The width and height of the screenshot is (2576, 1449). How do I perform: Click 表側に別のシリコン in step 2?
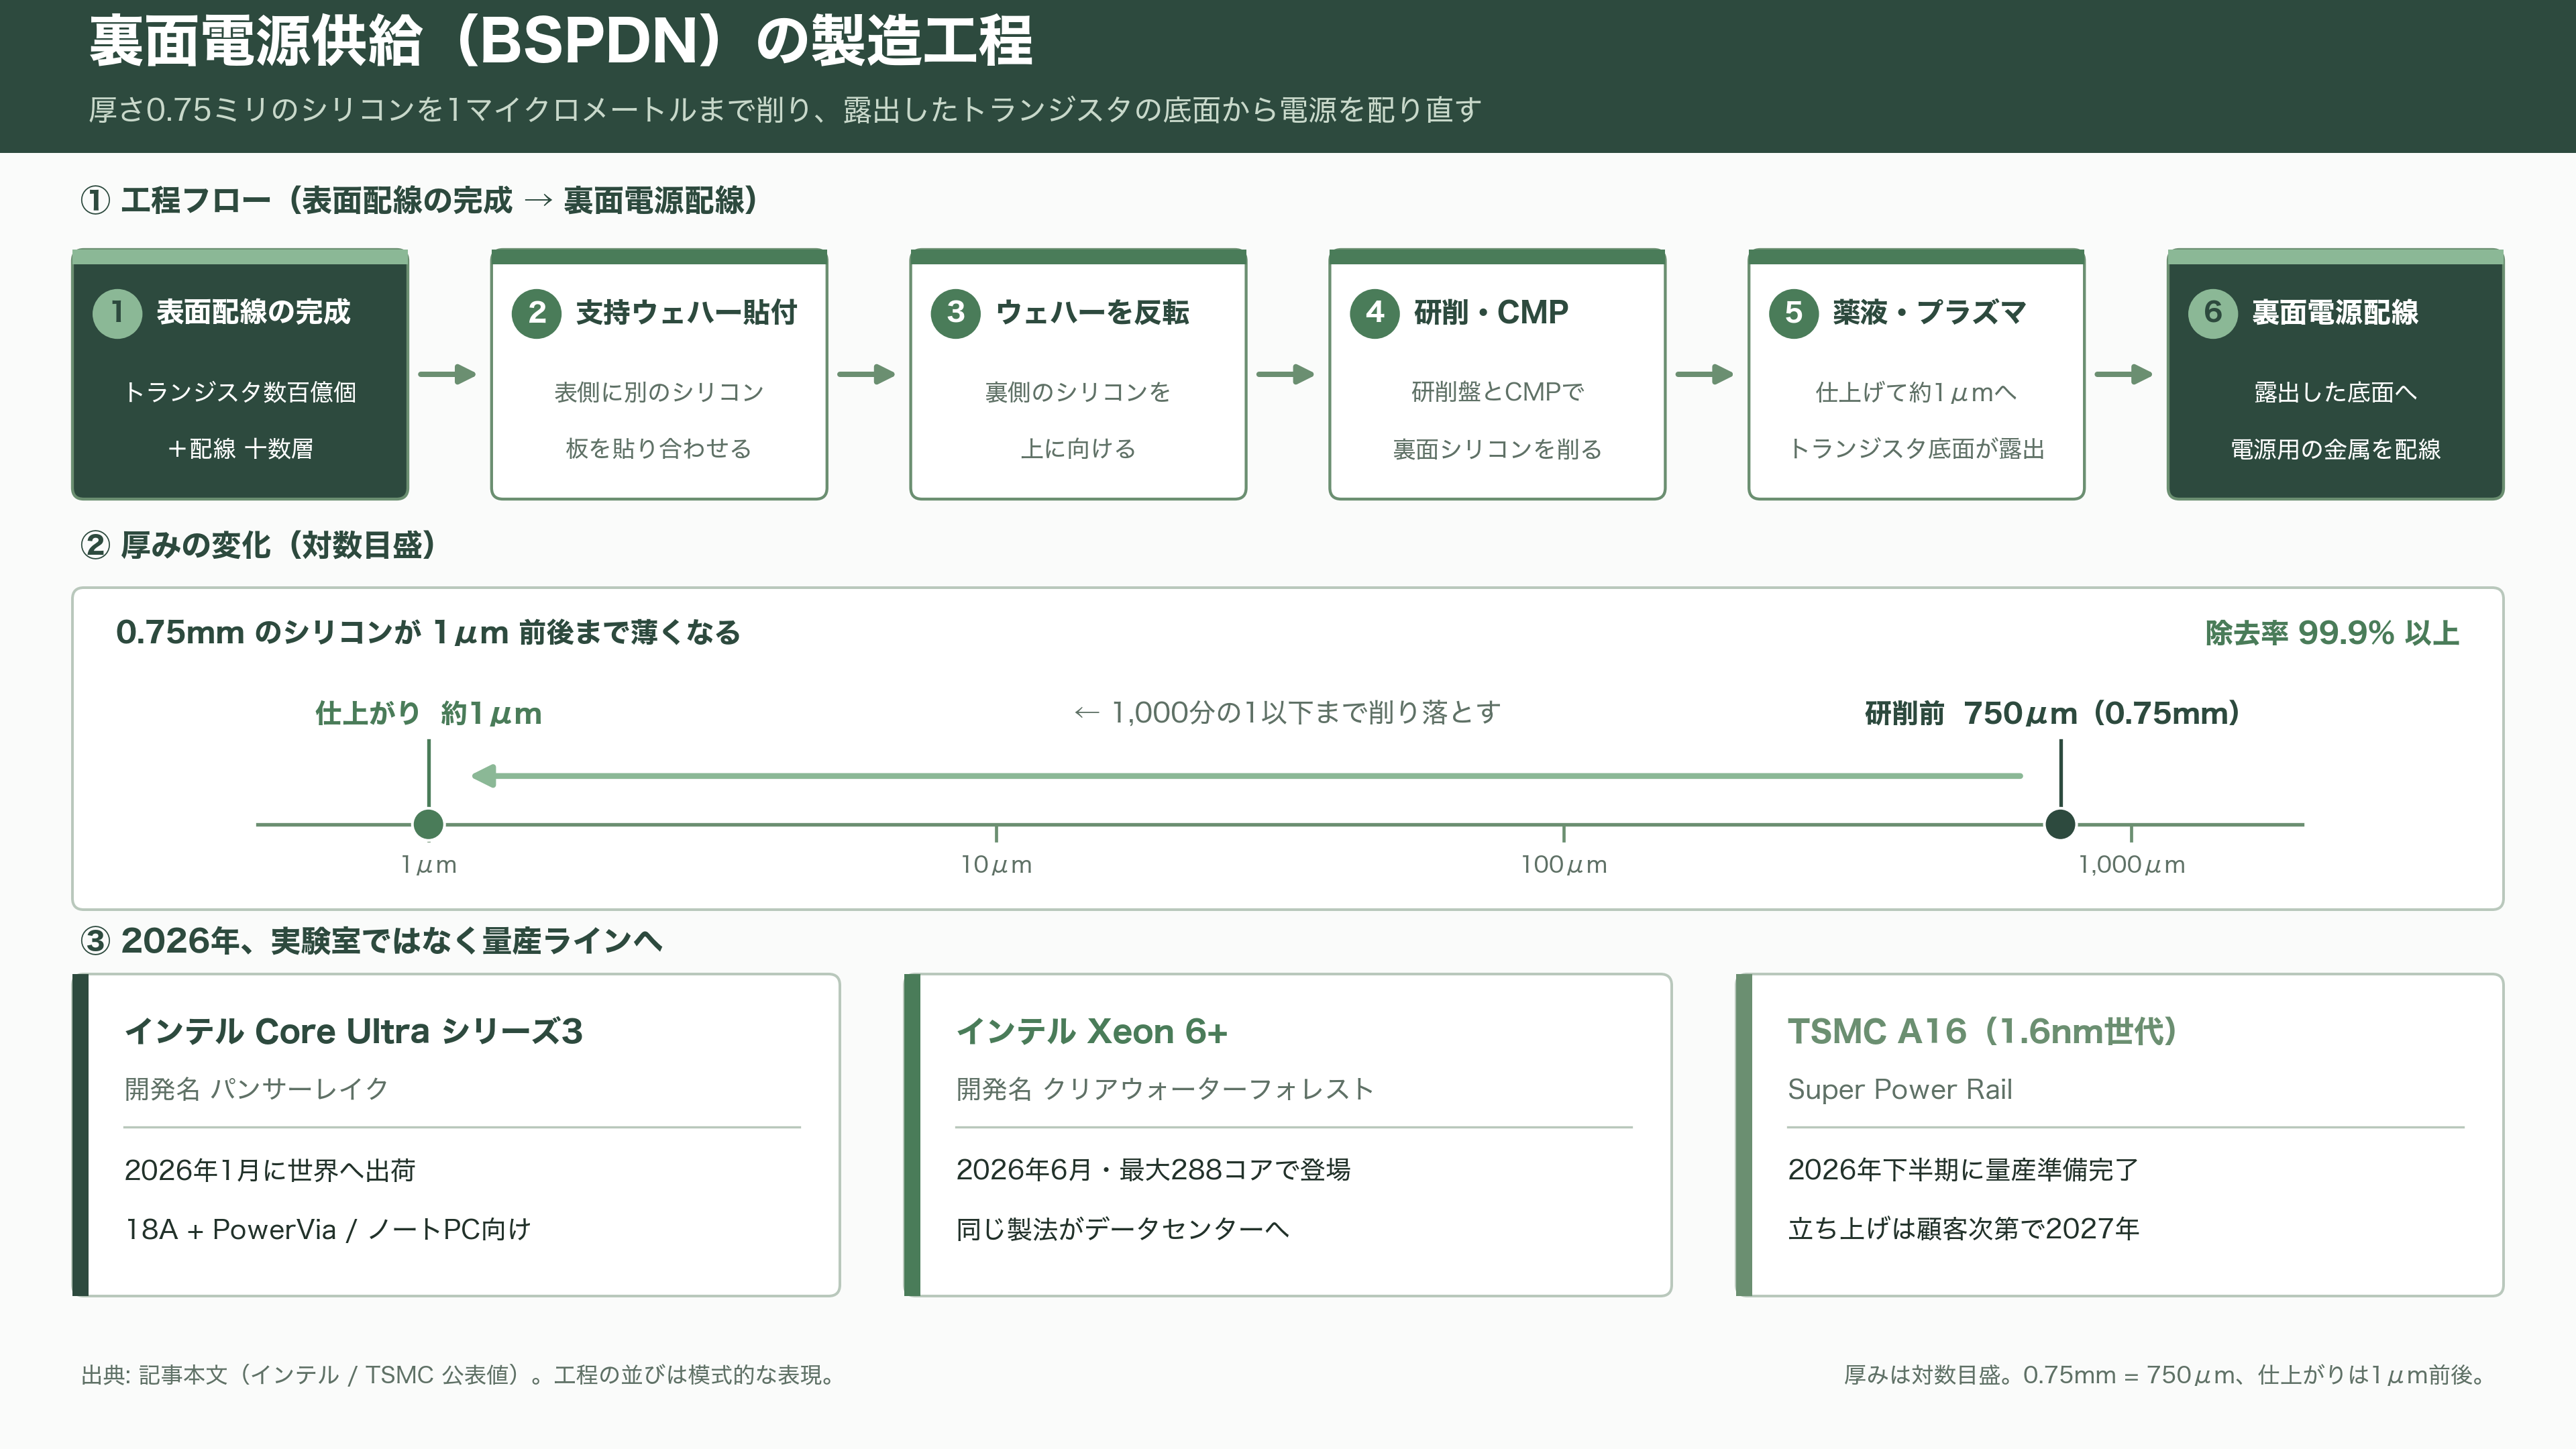tap(659, 392)
